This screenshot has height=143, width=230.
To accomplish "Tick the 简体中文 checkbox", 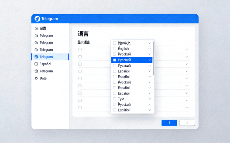I will (114, 43).
